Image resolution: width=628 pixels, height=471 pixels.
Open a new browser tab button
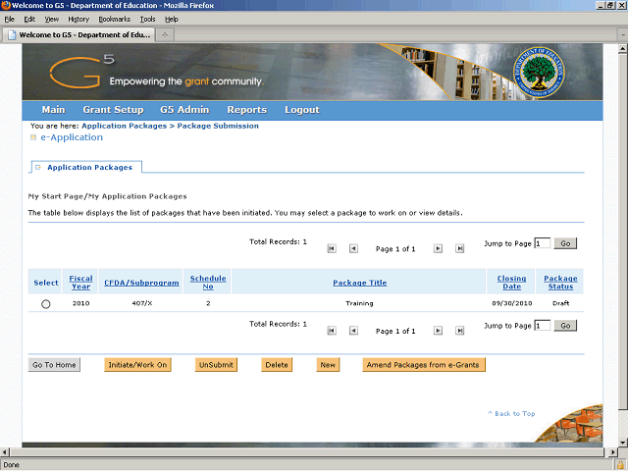coord(165,35)
